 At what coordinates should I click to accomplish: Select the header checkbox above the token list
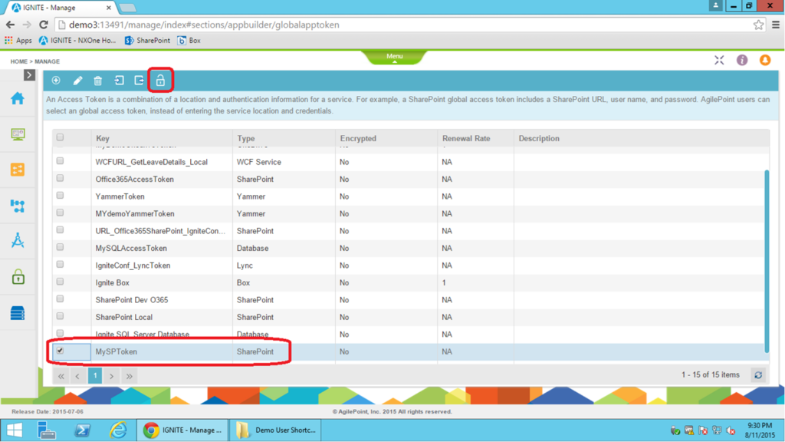pos(60,137)
